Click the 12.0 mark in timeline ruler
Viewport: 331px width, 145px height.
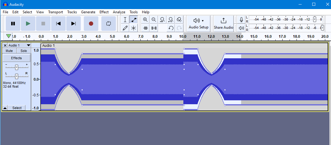click(x=211, y=37)
